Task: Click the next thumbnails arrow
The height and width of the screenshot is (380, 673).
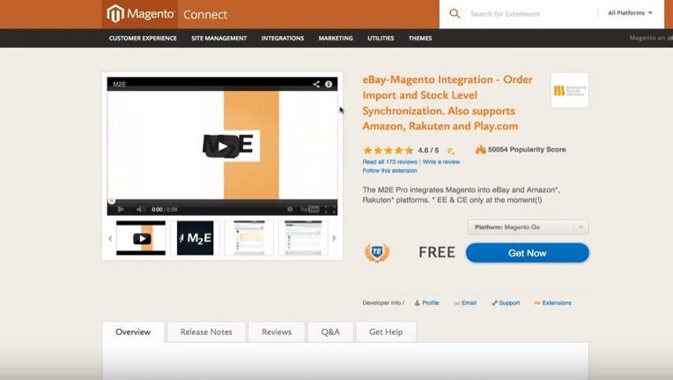Action: [x=335, y=238]
